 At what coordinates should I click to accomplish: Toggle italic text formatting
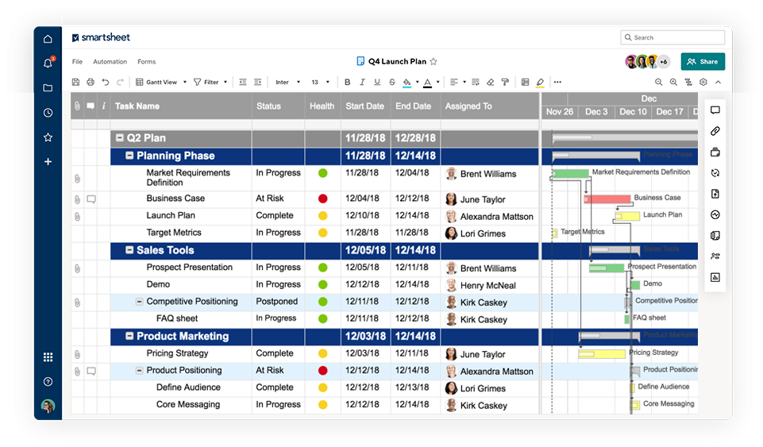tap(362, 82)
